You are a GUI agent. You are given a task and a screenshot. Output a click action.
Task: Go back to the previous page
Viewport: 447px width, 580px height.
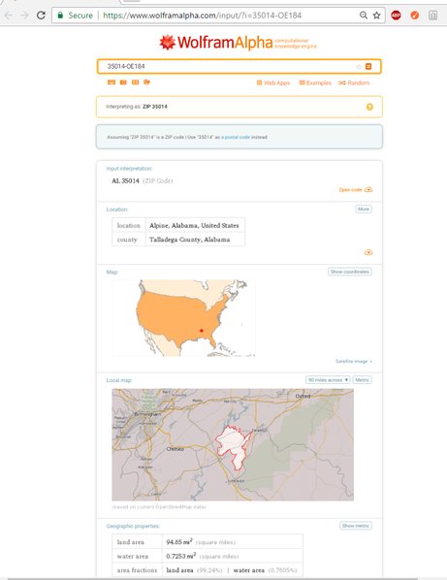coord(9,16)
